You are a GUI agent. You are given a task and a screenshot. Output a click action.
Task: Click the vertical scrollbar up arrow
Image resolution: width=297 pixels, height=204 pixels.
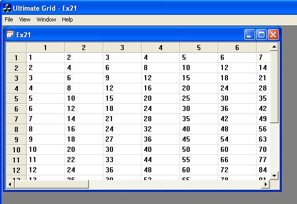(x=274, y=47)
